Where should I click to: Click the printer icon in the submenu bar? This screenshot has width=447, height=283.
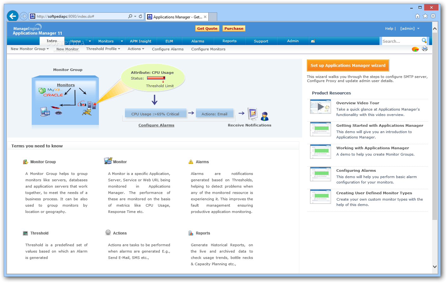[425, 49]
